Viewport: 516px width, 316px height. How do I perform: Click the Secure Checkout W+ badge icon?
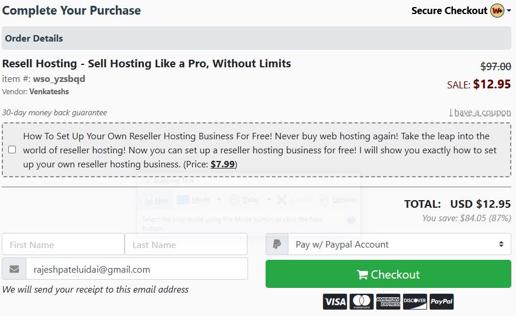(x=497, y=11)
